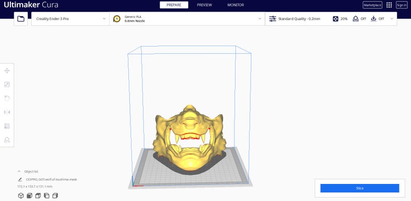Collapse the Object list
This screenshot has height=201, width=411.
click(x=19, y=172)
